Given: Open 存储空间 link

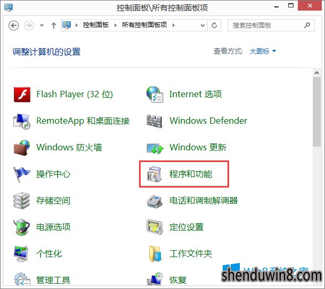Looking at the screenshot, I should tap(53, 200).
